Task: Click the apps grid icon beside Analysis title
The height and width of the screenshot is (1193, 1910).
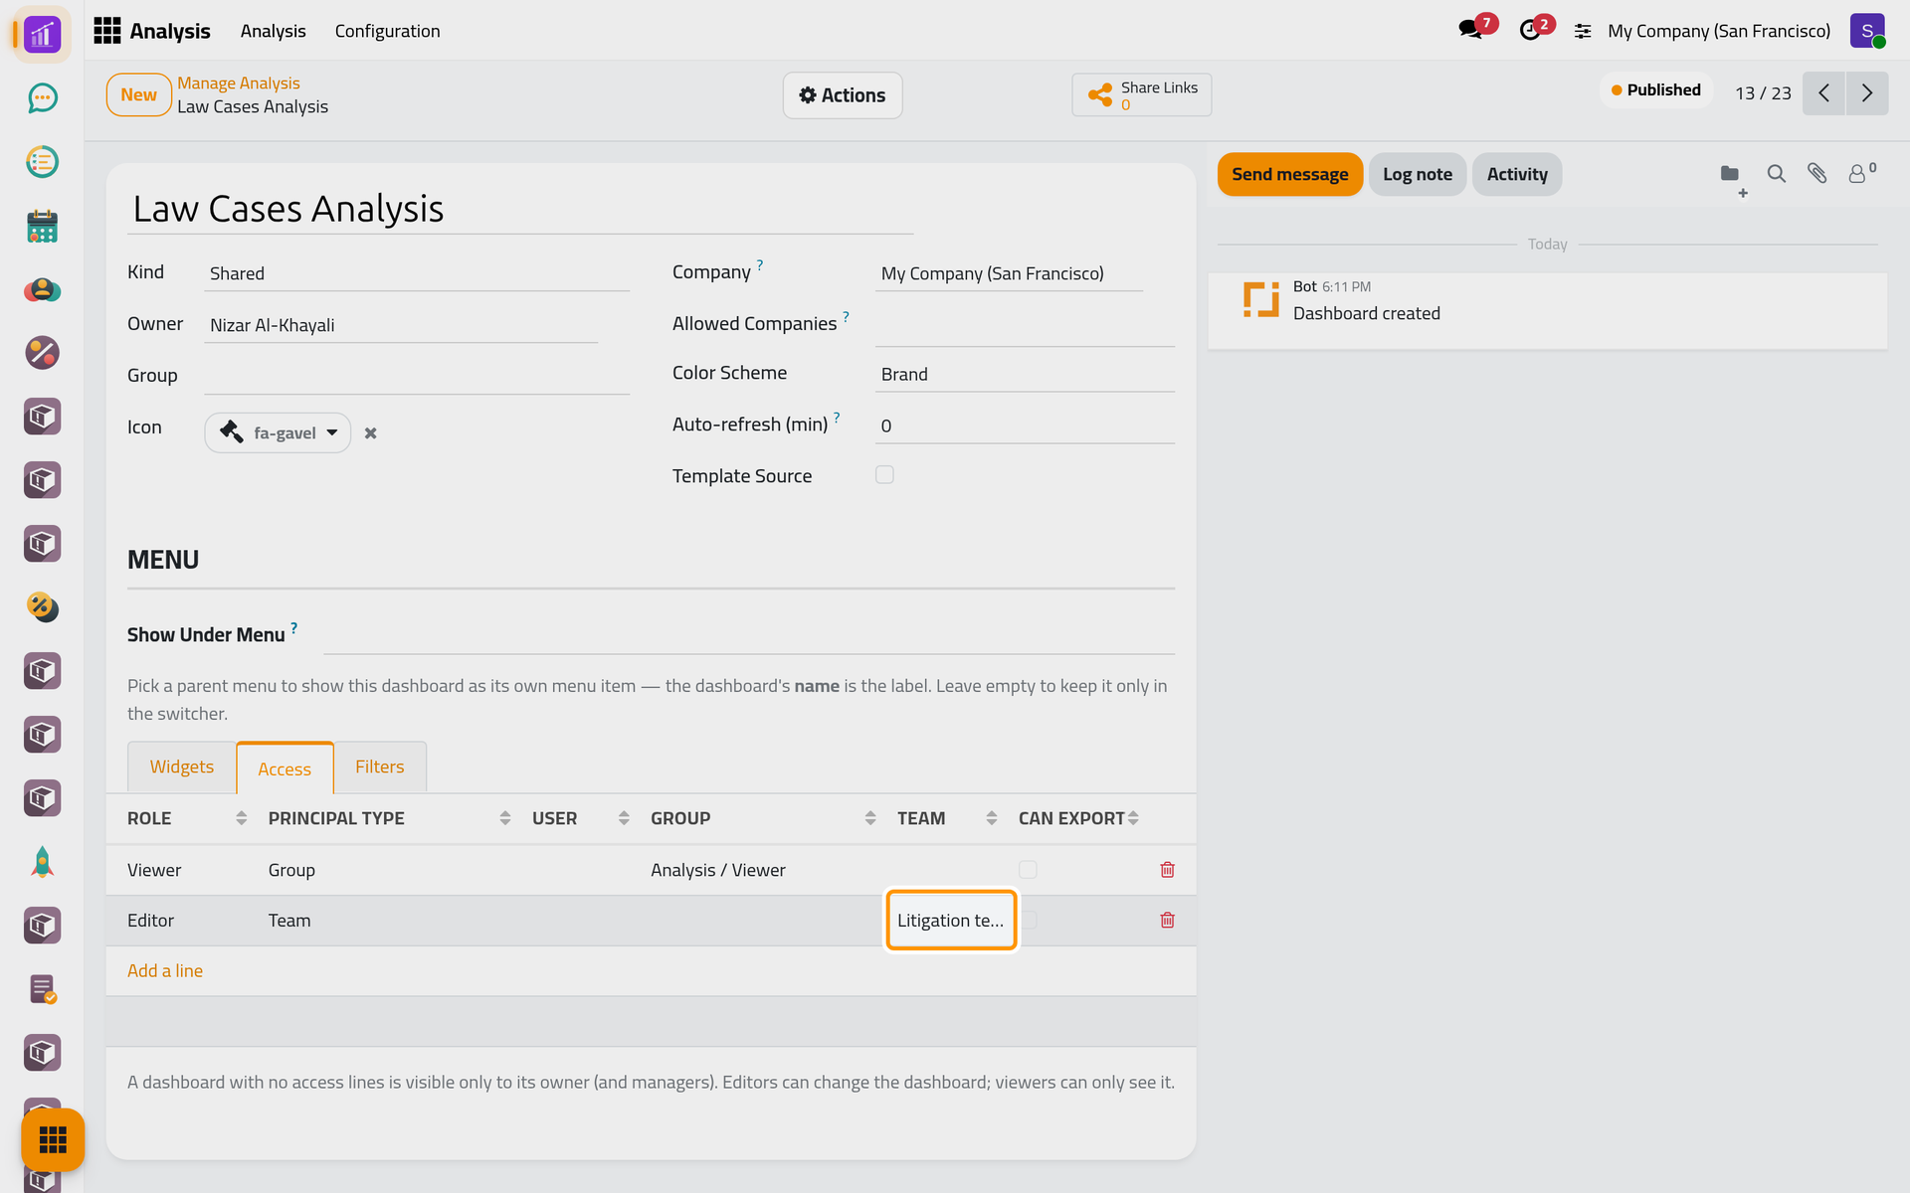Action: click(107, 31)
